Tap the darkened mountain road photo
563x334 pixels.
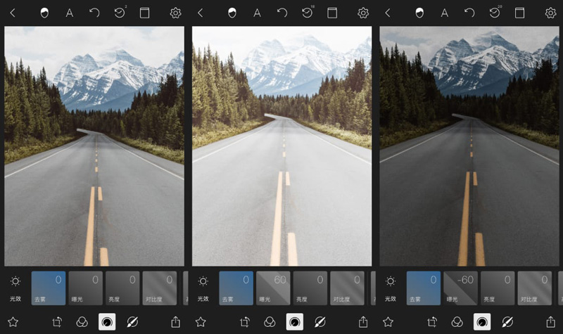click(x=469, y=146)
